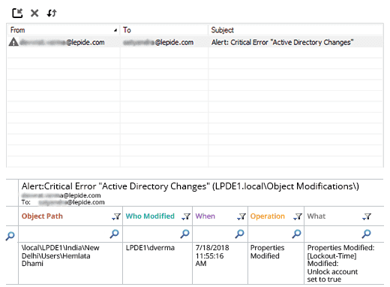Click the Object Path column header
390x287 pixels.
click(42, 216)
